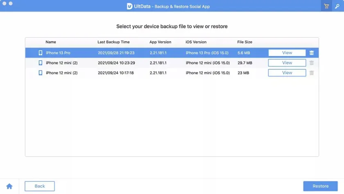Viewport: 344px width, 194px height.
Task: Click the iOS Version column header
Action: [196, 42]
